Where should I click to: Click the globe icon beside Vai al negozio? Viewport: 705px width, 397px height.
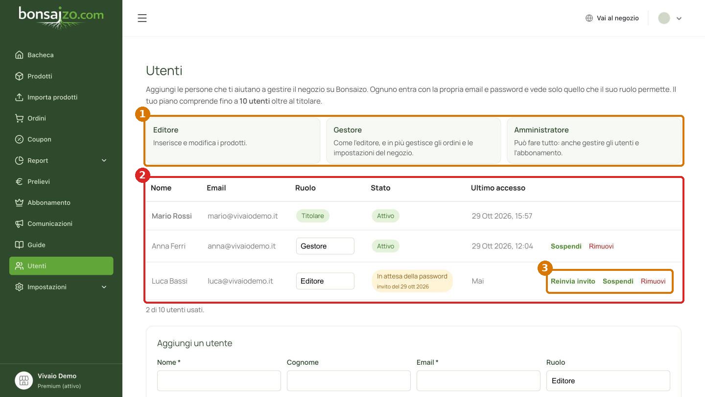click(589, 18)
